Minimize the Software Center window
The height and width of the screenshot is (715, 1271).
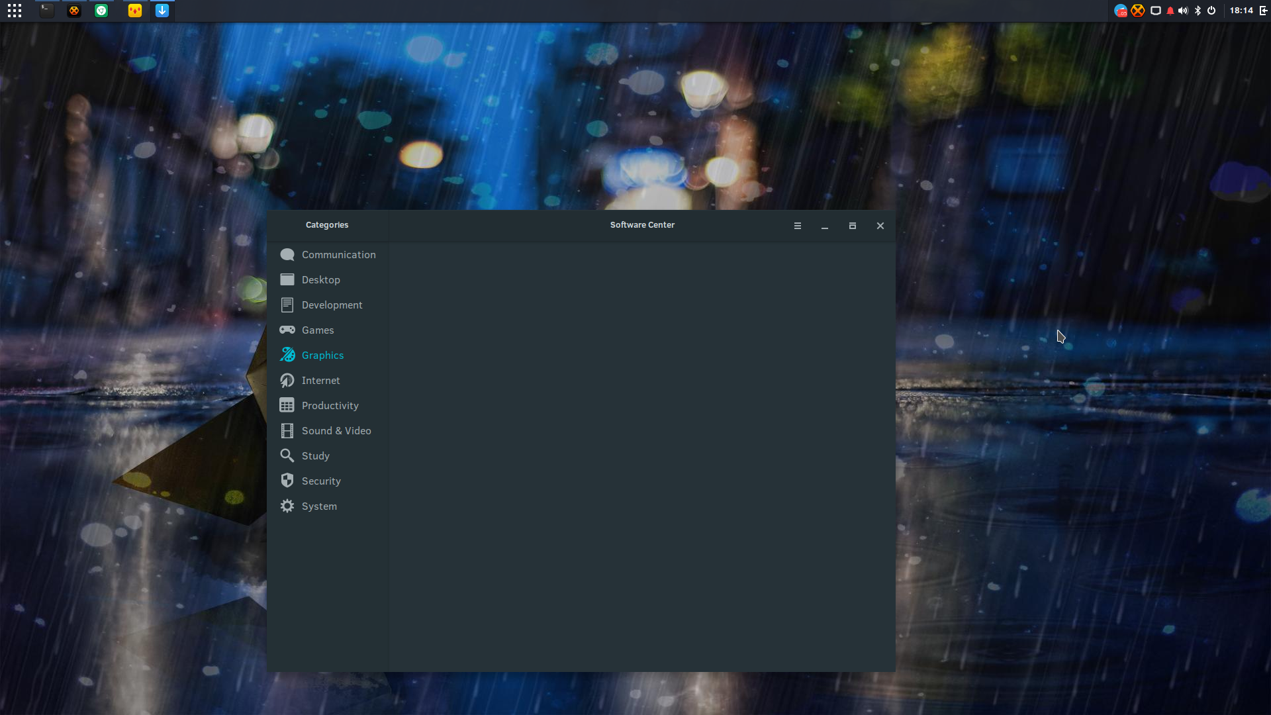pos(825,226)
